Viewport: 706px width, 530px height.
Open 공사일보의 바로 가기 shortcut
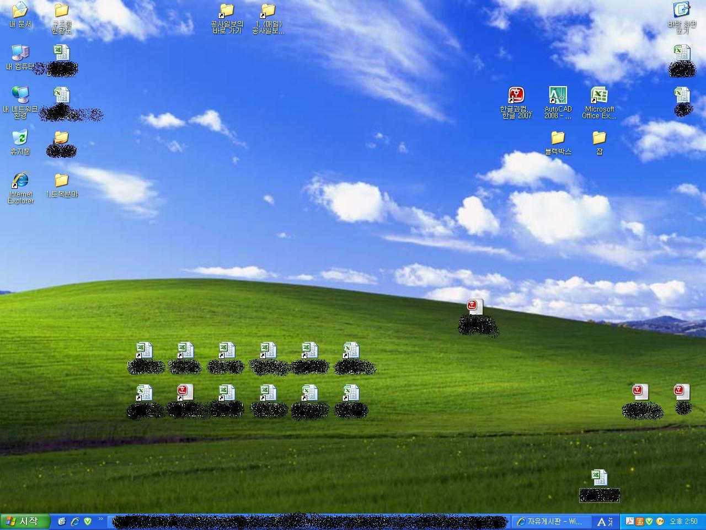point(227,18)
